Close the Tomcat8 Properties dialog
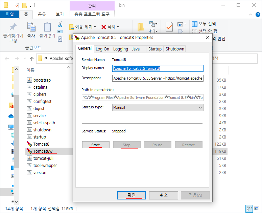The width and height of the screenshot is (262, 213). (x=207, y=38)
